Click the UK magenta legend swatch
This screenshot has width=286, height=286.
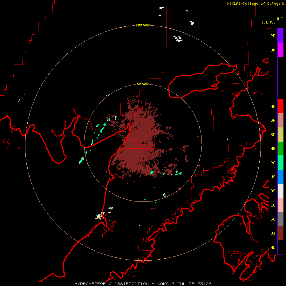pyautogui.click(x=281, y=50)
